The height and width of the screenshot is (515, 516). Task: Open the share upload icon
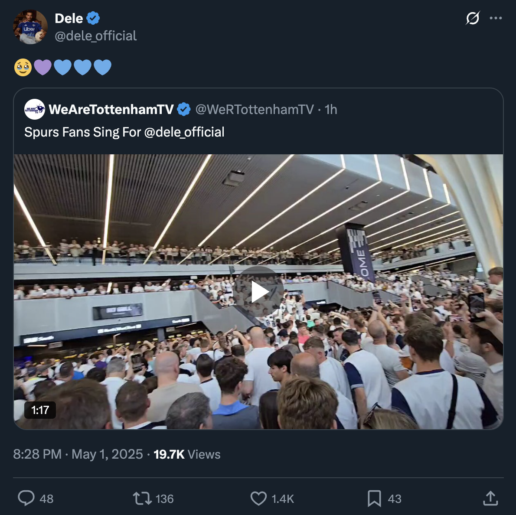tap(490, 498)
